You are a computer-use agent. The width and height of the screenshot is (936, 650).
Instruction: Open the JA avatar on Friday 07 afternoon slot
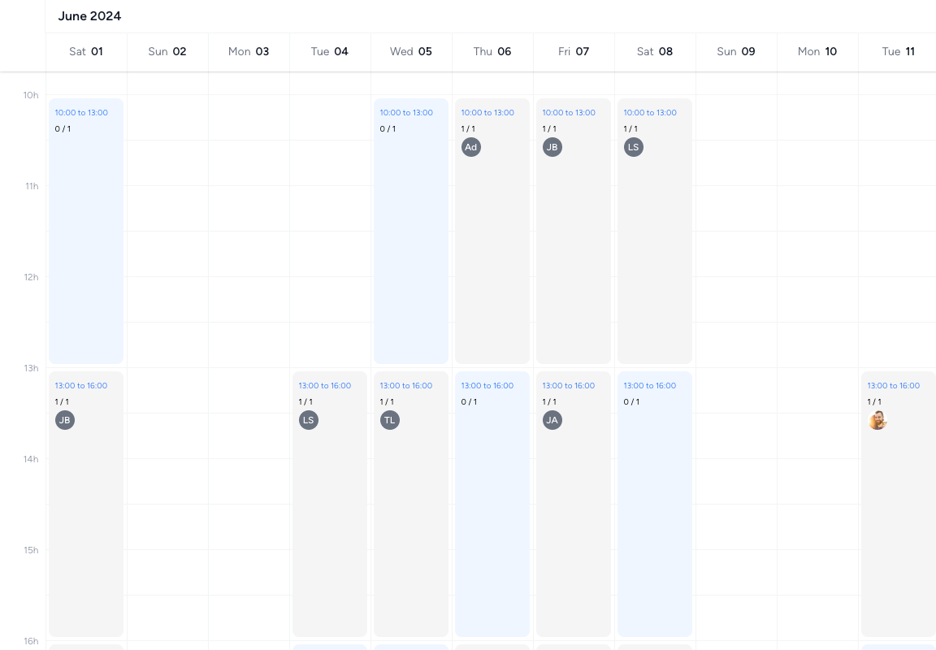(552, 420)
